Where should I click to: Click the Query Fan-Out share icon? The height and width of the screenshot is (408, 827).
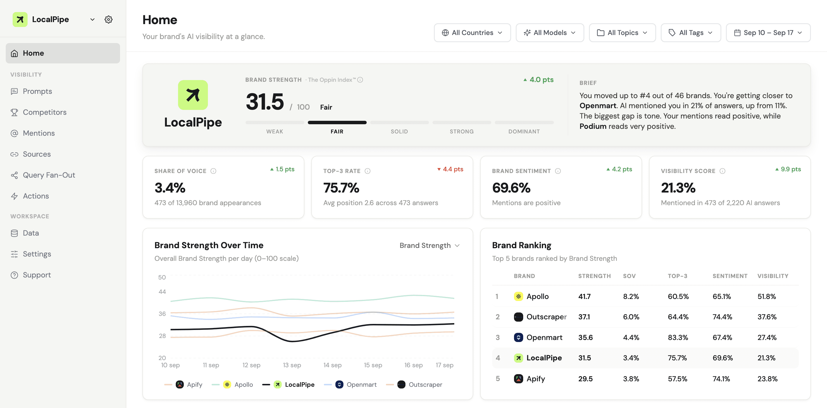[x=14, y=175]
